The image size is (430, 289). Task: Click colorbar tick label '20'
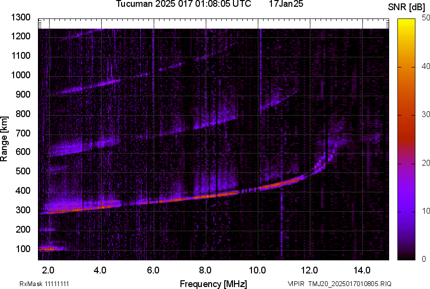pos(425,163)
